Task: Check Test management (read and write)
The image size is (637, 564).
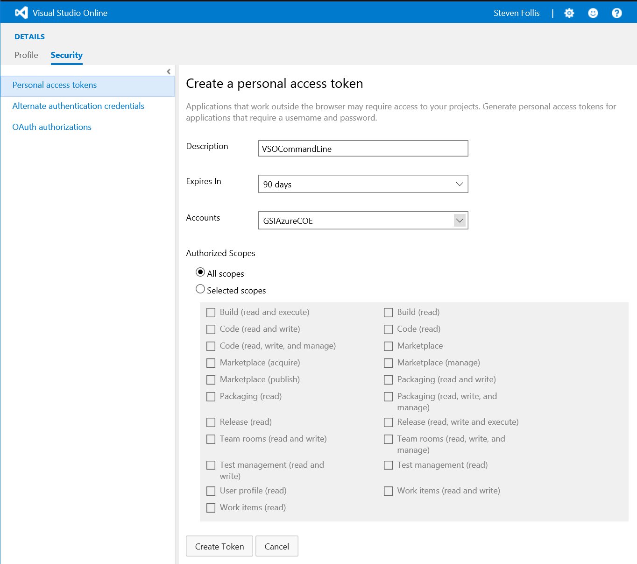Action: pos(211,465)
